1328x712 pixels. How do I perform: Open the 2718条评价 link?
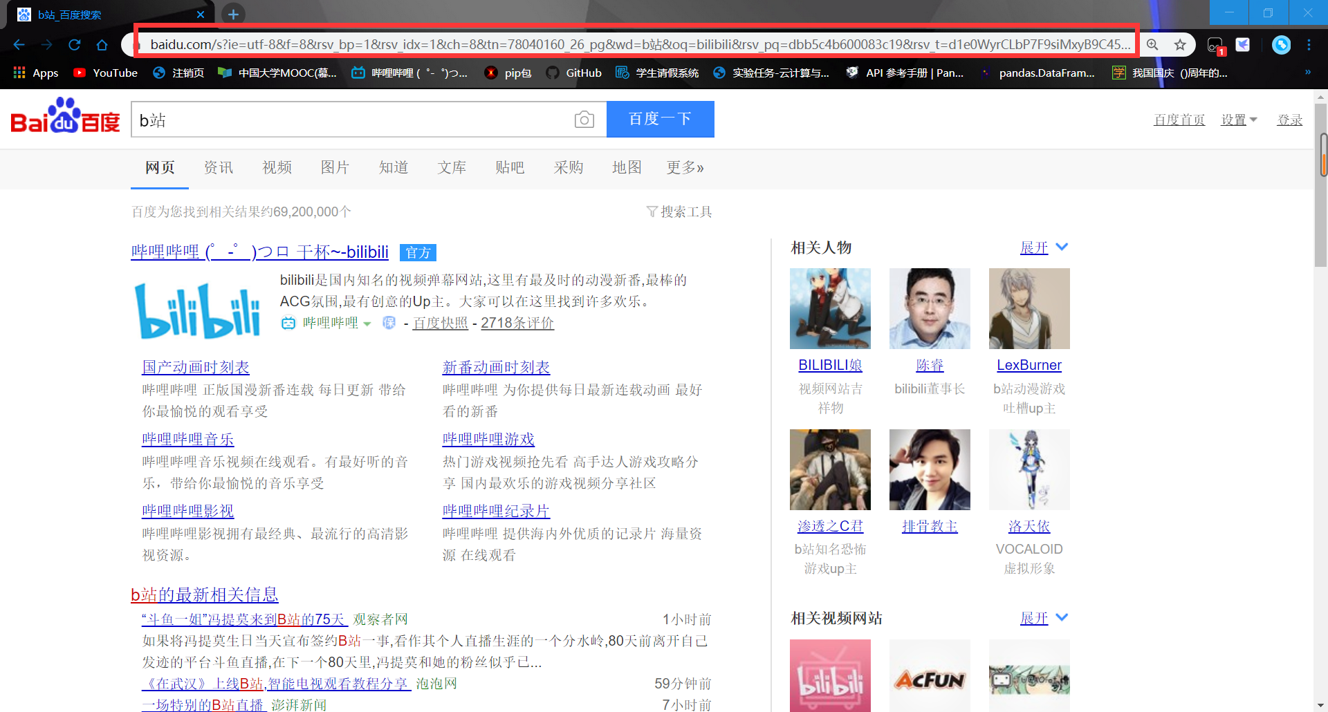517,323
